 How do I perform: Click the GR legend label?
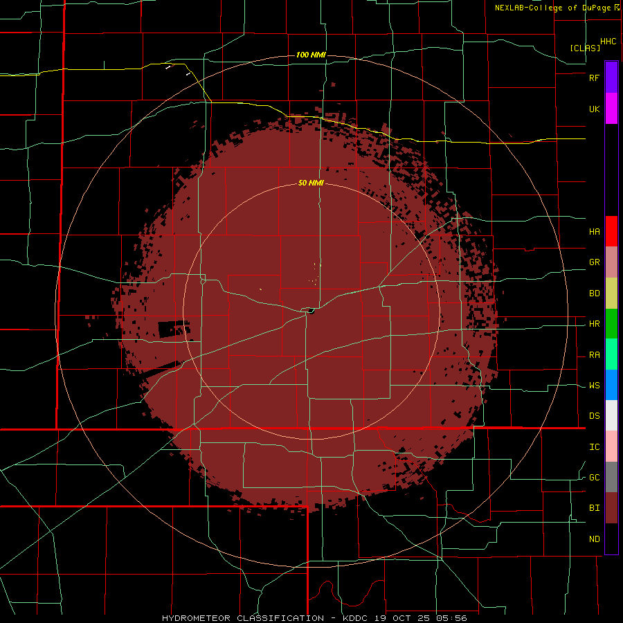click(594, 262)
